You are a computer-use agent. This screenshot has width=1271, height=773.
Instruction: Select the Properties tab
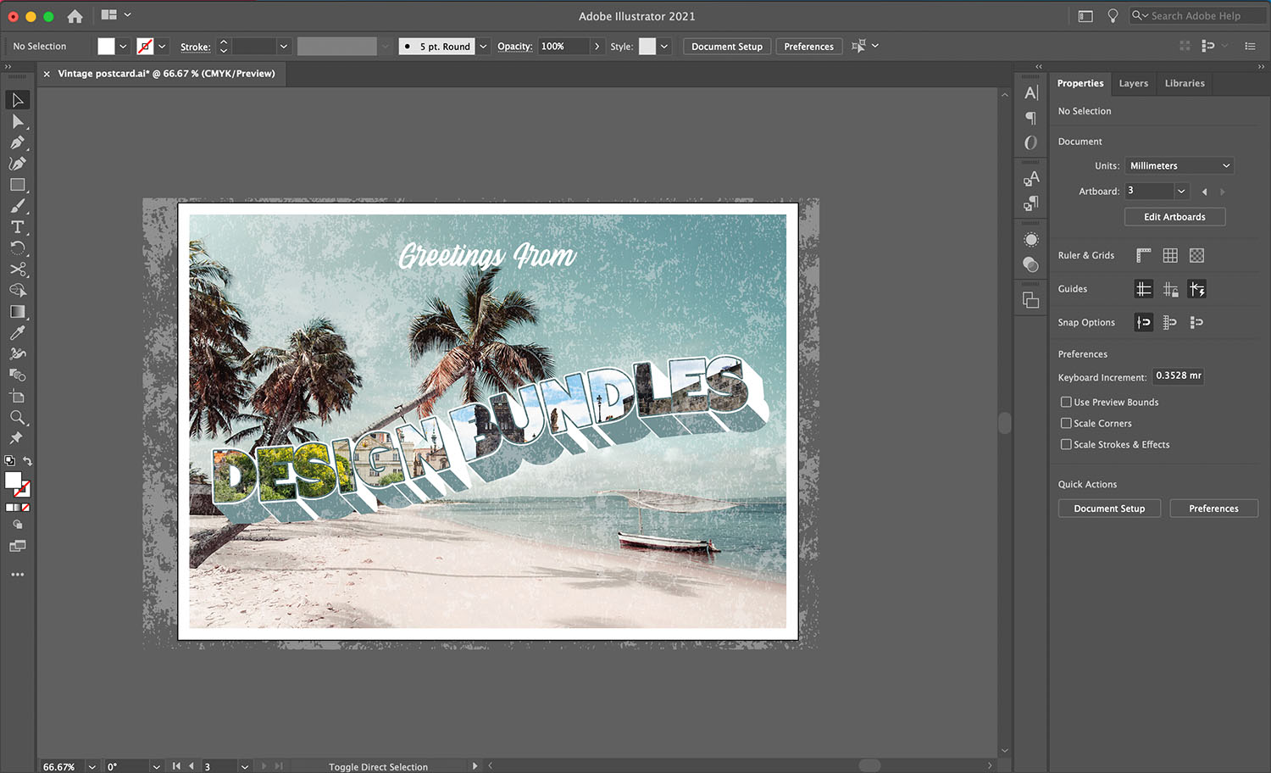(1080, 83)
